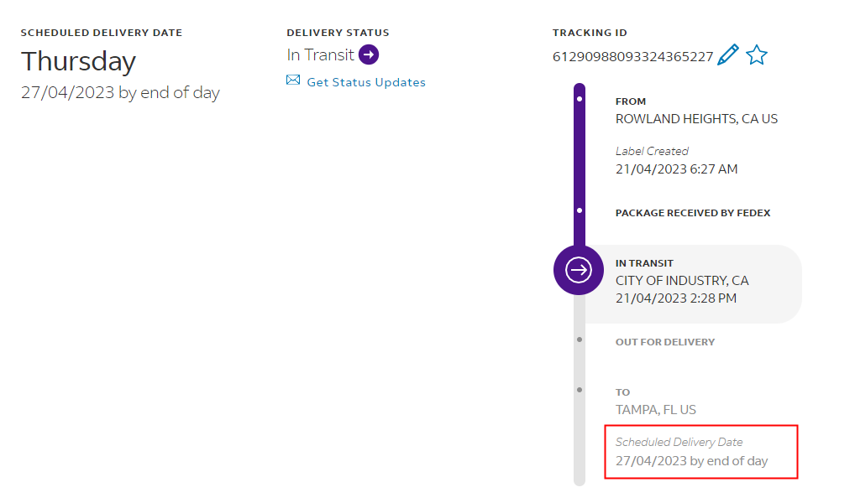Click the Out for Delivery timeline dot
The image size is (855, 503).
[580, 340]
